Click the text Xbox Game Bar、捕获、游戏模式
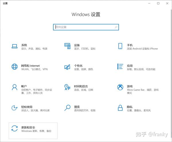Screen dimensions: 172x142 143,91
